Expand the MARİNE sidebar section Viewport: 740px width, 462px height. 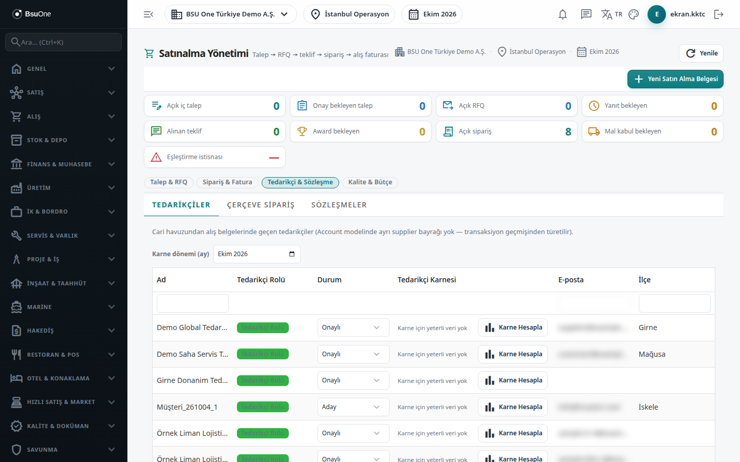[64, 307]
